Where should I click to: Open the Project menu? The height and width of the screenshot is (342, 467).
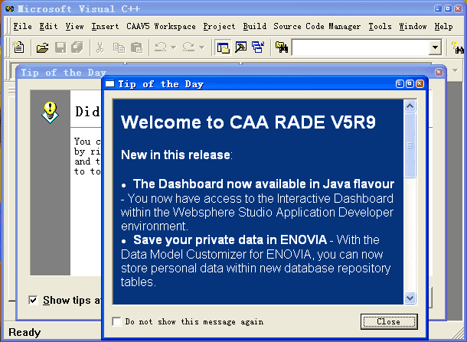[x=219, y=27]
